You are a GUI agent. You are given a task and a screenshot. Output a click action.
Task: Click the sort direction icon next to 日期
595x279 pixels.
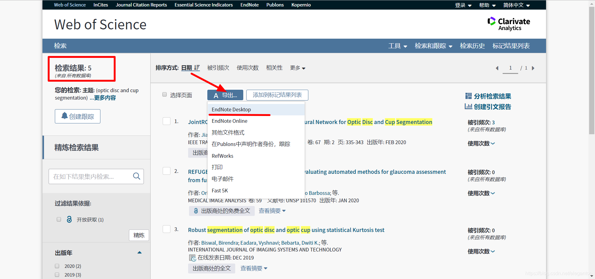click(x=197, y=68)
